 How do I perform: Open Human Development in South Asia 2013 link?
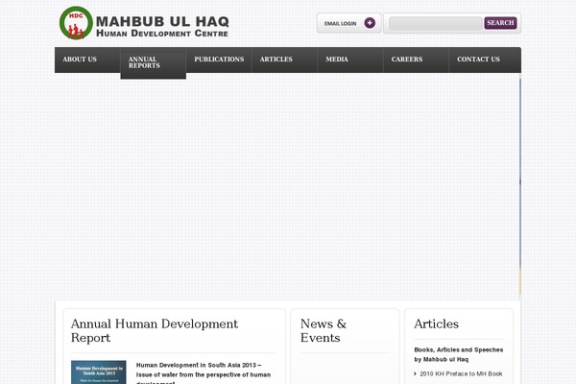(204, 374)
